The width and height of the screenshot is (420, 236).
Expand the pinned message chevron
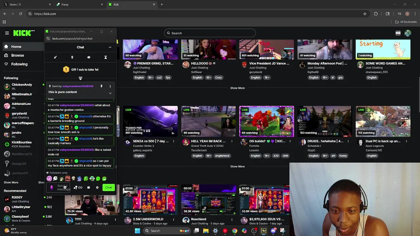click(110, 93)
